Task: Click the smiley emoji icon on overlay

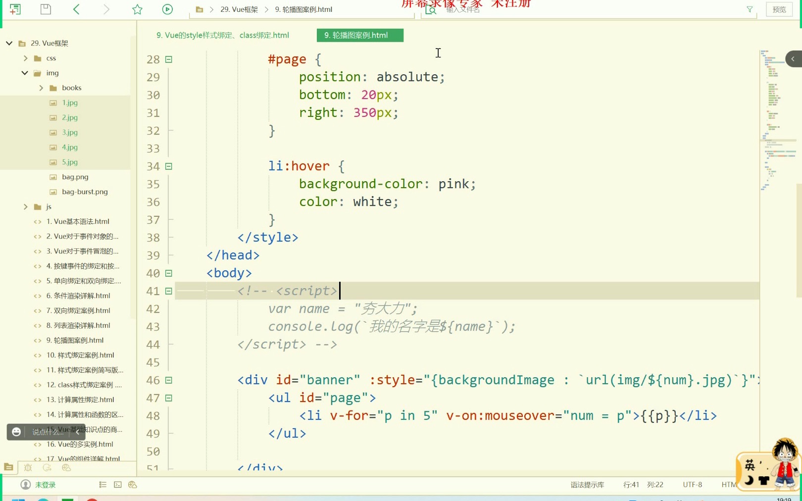Action: point(16,432)
